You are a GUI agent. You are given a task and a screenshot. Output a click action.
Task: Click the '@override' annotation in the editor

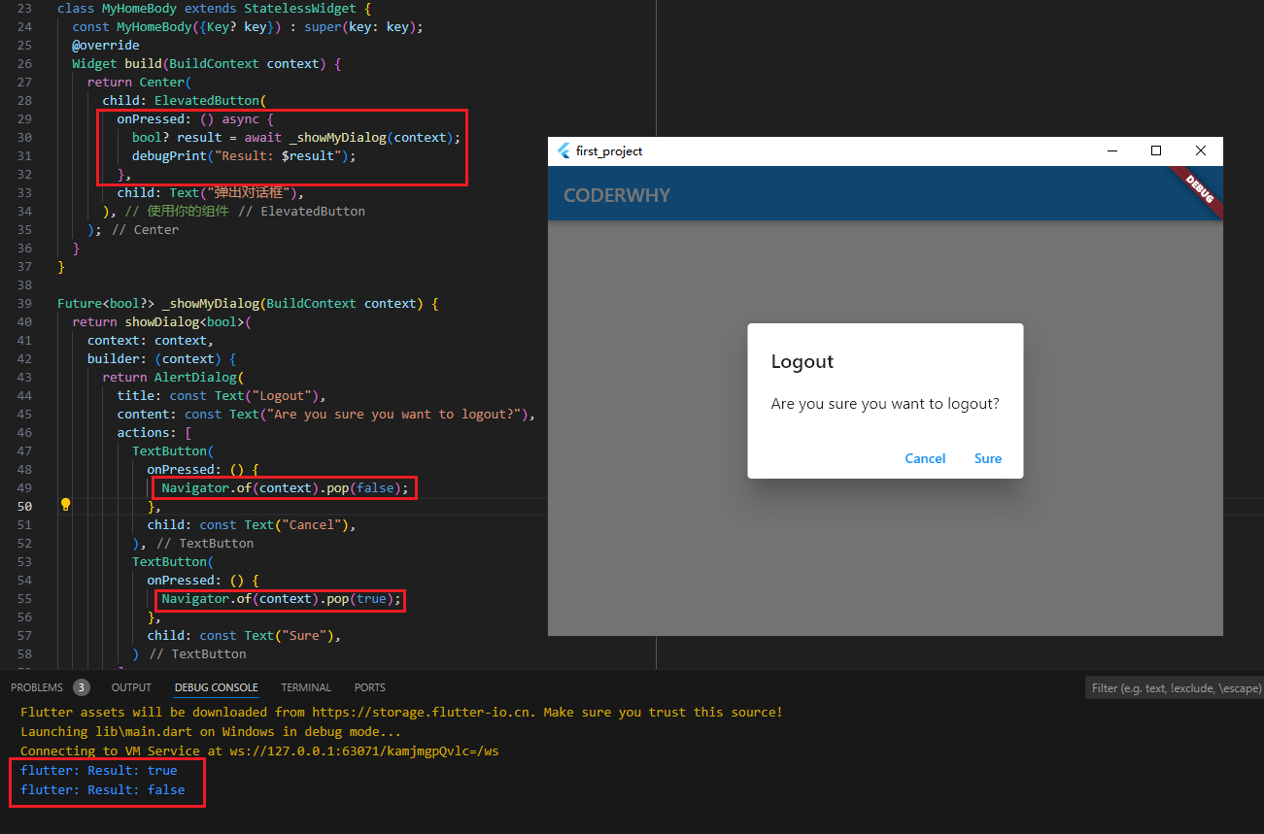[x=106, y=45]
